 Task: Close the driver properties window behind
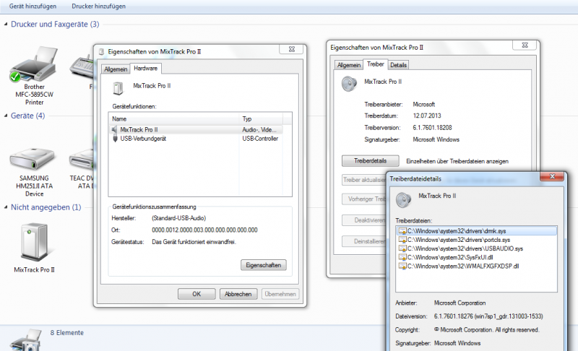(525, 45)
